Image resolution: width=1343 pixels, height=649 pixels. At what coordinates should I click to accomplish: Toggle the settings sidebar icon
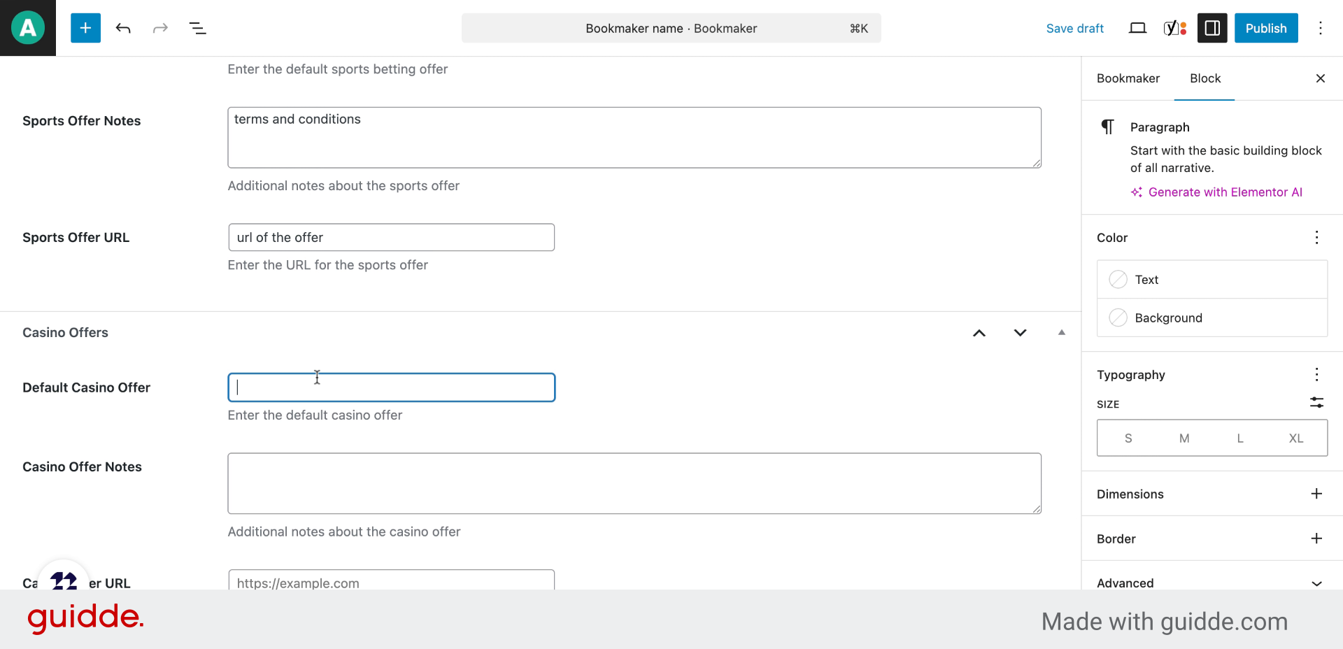(x=1212, y=28)
